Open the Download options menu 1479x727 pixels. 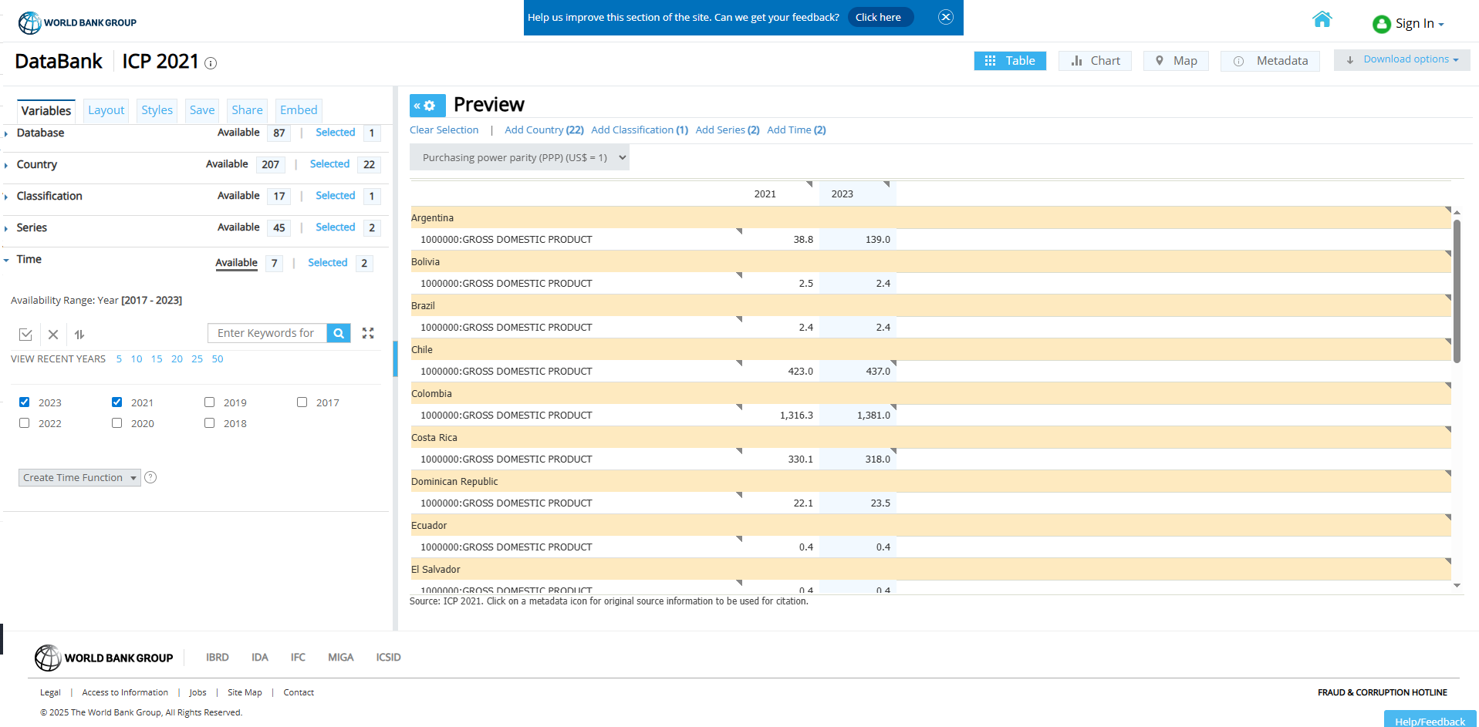pyautogui.click(x=1402, y=59)
